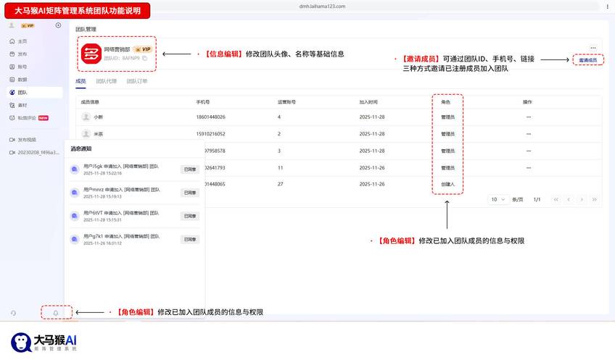
Task: Click the red team avatar logo
Action: [91, 53]
